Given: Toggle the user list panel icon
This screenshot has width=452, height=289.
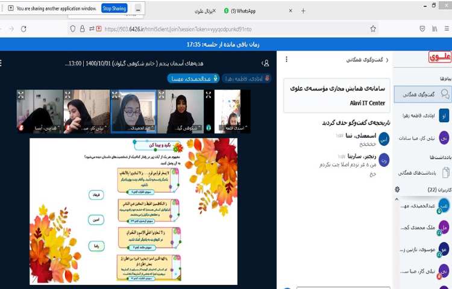Looking at the screenshot, I should click(x=265, y=63).
